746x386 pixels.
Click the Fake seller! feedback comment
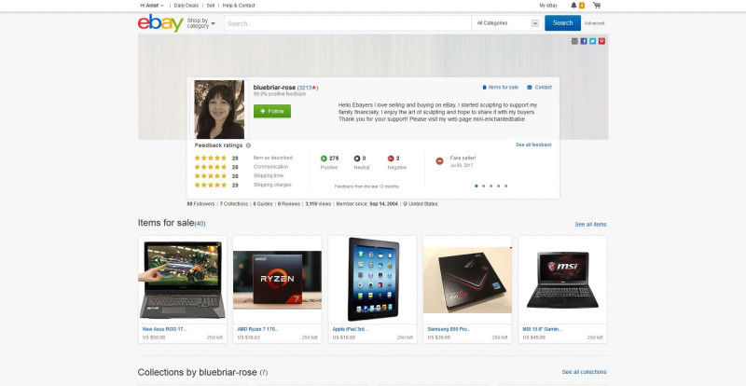[x=463, y=158]
